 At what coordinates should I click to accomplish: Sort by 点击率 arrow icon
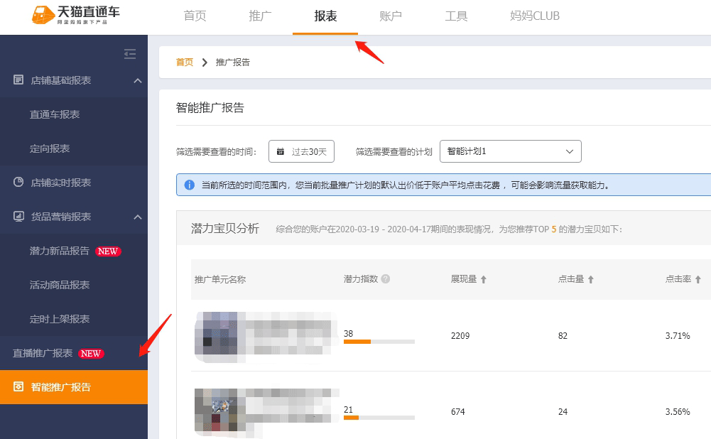pos(698,279)
